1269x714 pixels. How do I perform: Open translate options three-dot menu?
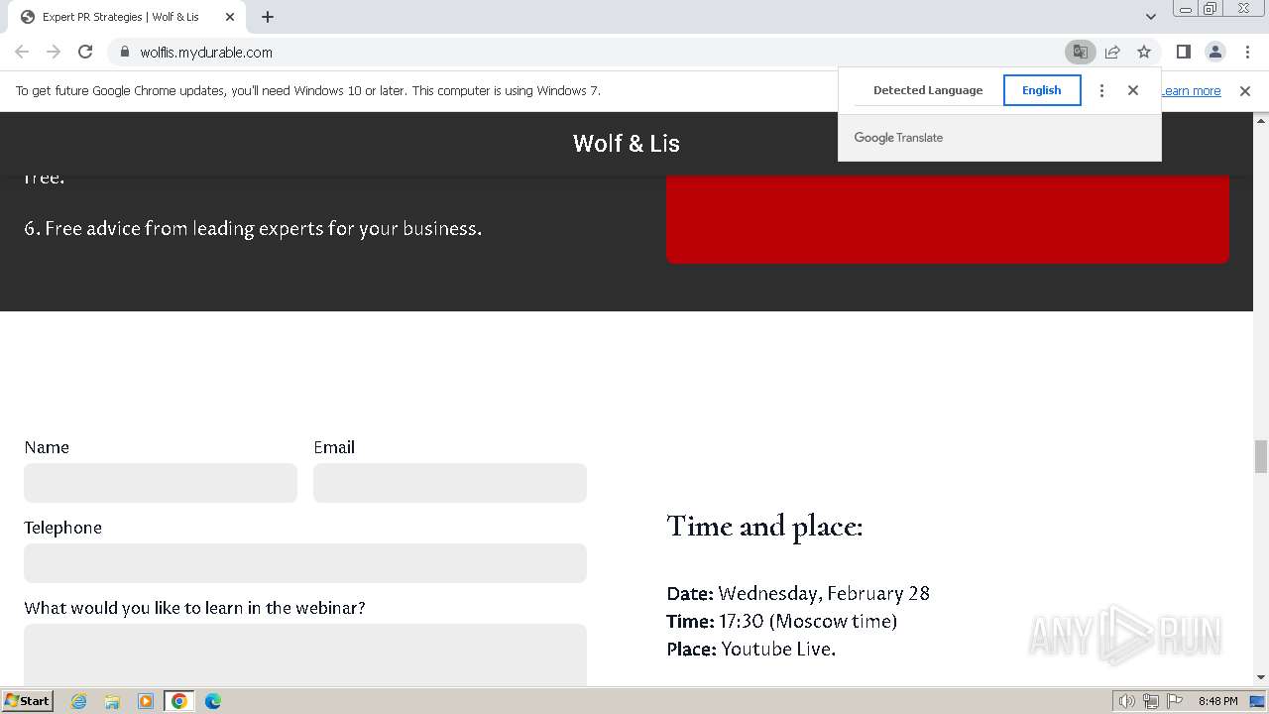[x=1101, y=90]
